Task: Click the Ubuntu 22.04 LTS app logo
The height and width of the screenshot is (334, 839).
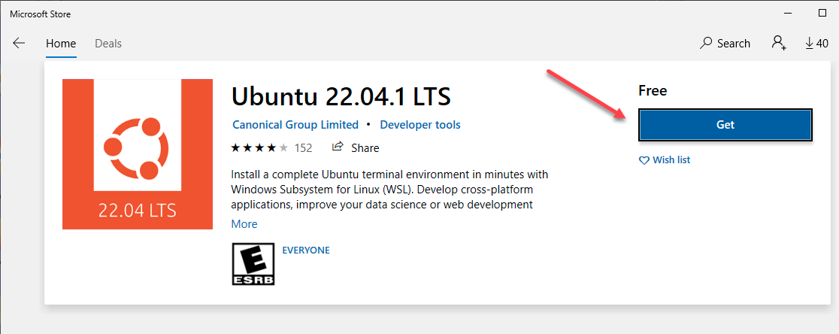Action: pos(137,153)
